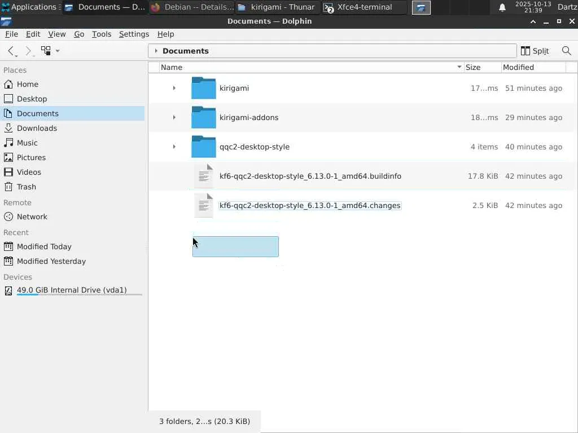Click the 17.8 KiB size cell
Screen dimensions: 578x433
[483, 176]
